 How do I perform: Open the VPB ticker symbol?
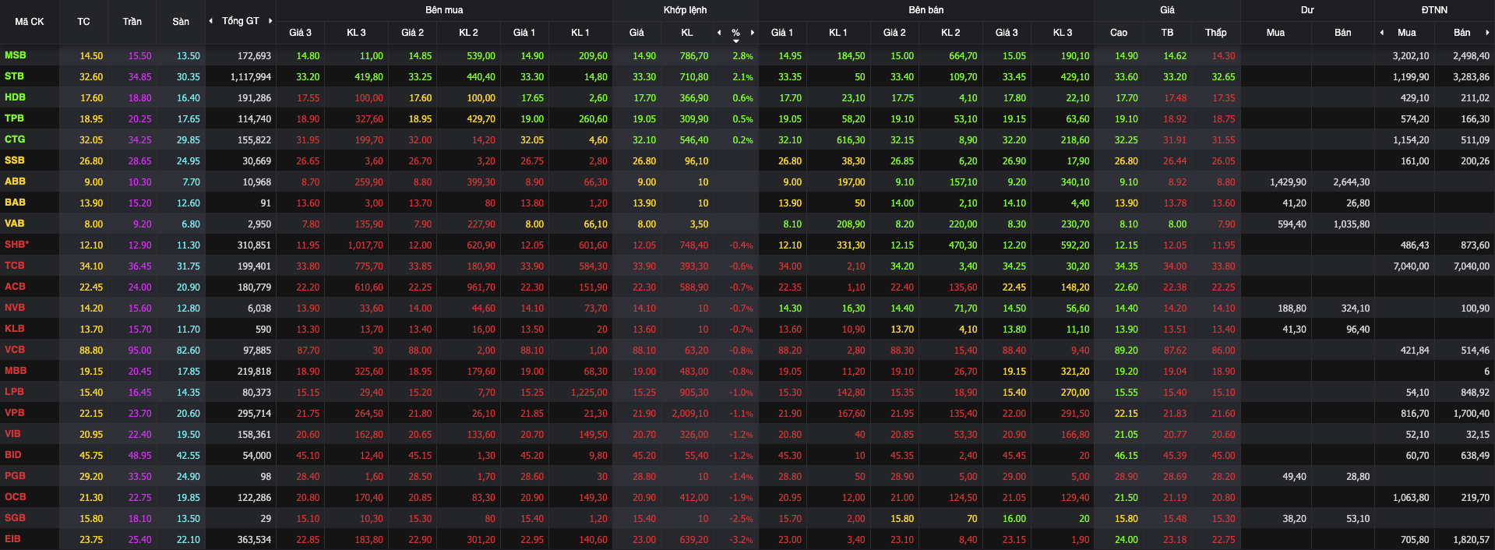pos(15,413)
